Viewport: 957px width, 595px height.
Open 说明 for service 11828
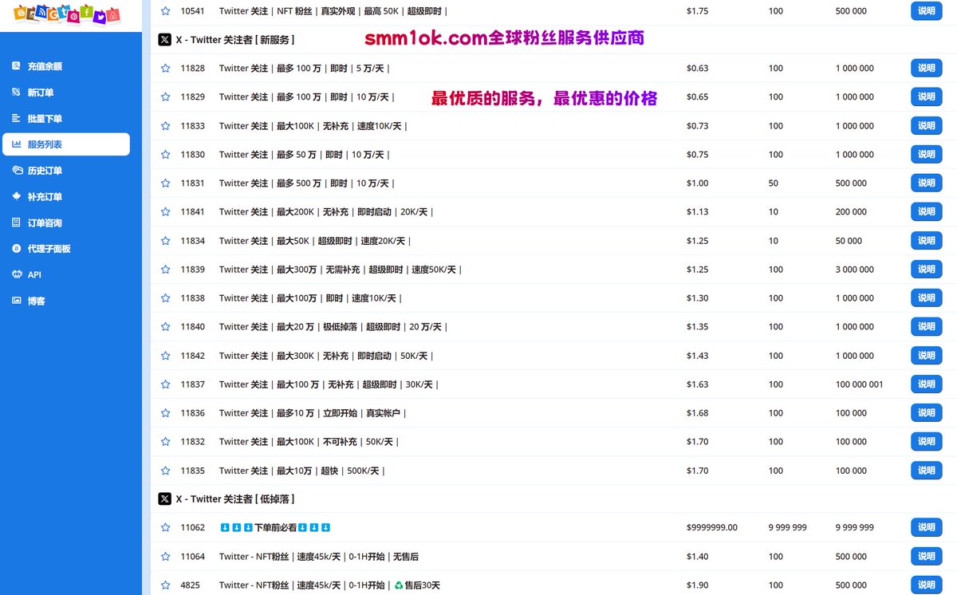pyautogui.click(x=926, y=69)
